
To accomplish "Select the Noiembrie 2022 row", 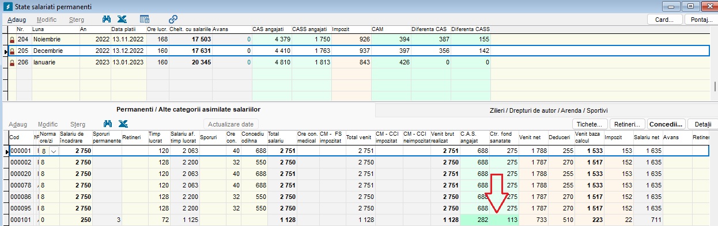I will [x=358, y=40].
